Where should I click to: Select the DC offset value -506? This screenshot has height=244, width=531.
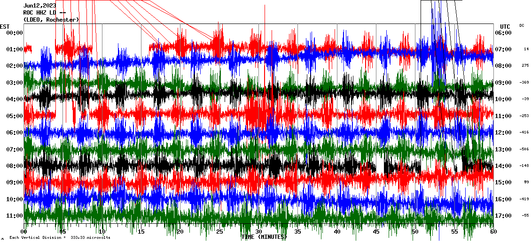pos(524,149)
